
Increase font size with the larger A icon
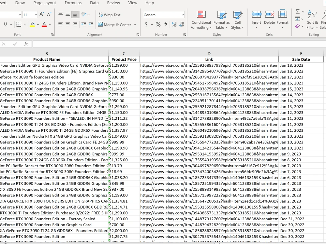click(42, 14)
